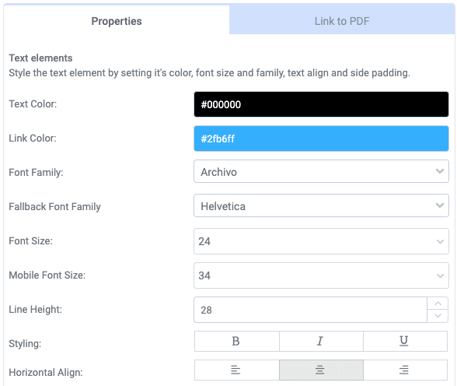Click the Helvetica dropdown chevron
The height and width of the screenshot is (386, 457).
[440, 205]
